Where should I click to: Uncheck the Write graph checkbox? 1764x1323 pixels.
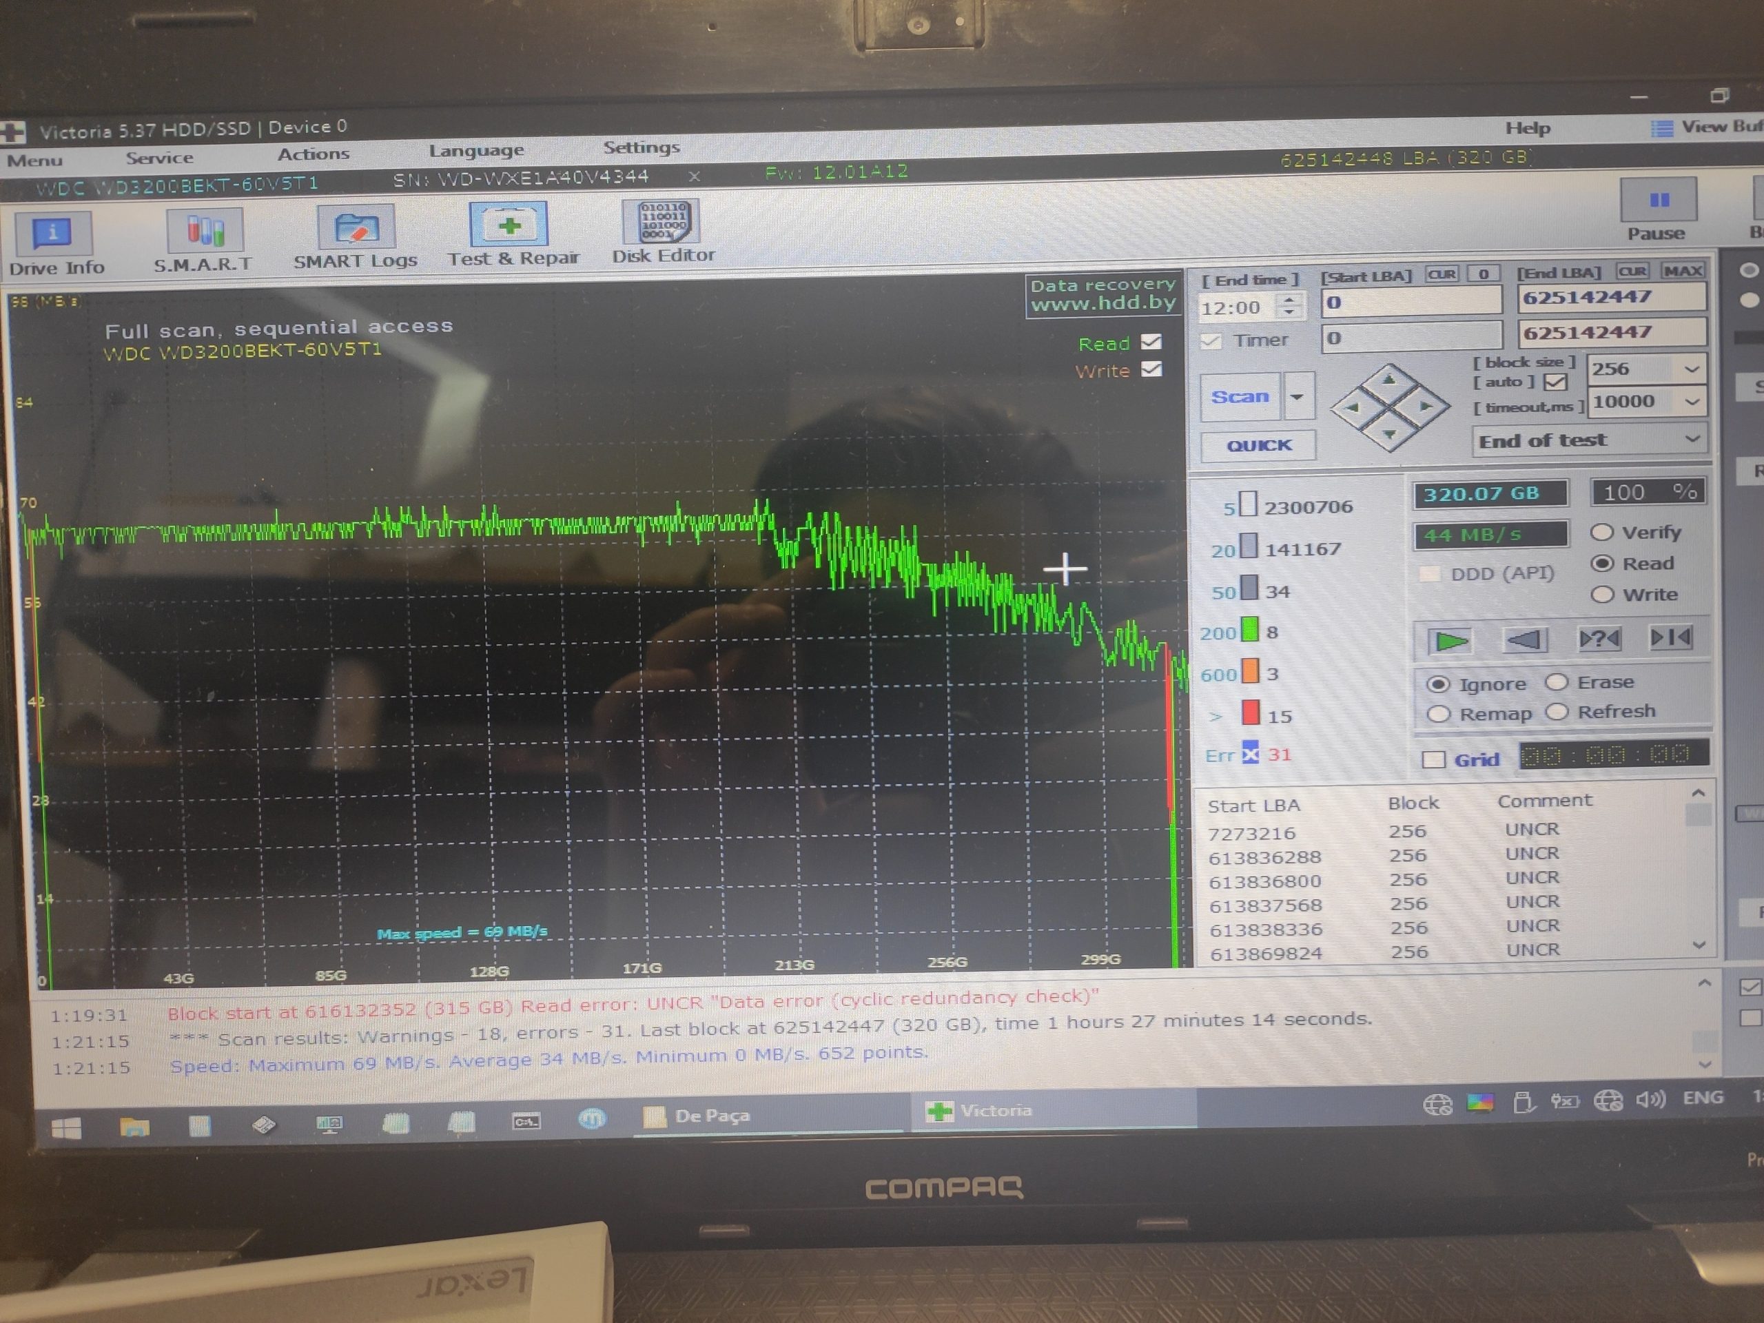[x=1151, y=370]
